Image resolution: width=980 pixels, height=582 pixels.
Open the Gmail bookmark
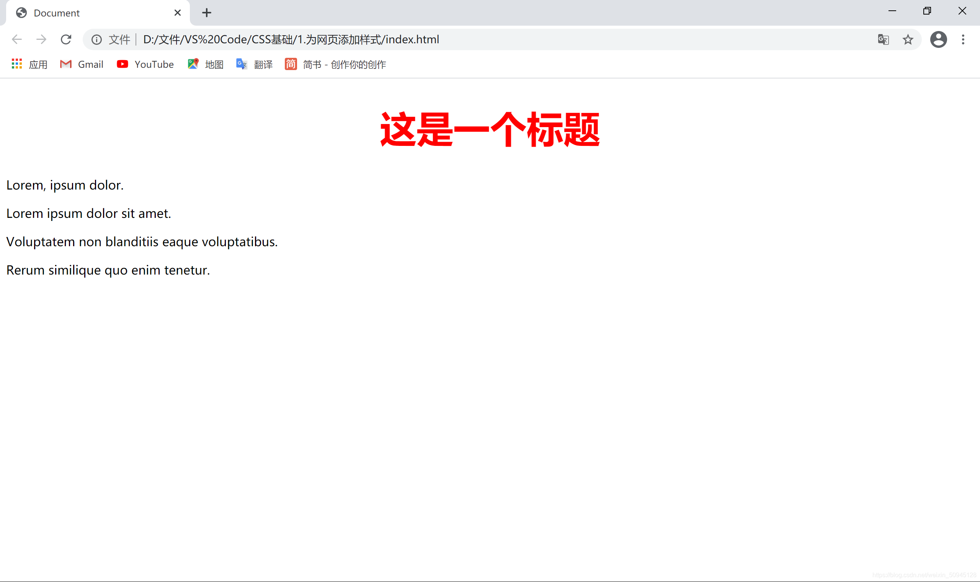click(x=82, y=64)
